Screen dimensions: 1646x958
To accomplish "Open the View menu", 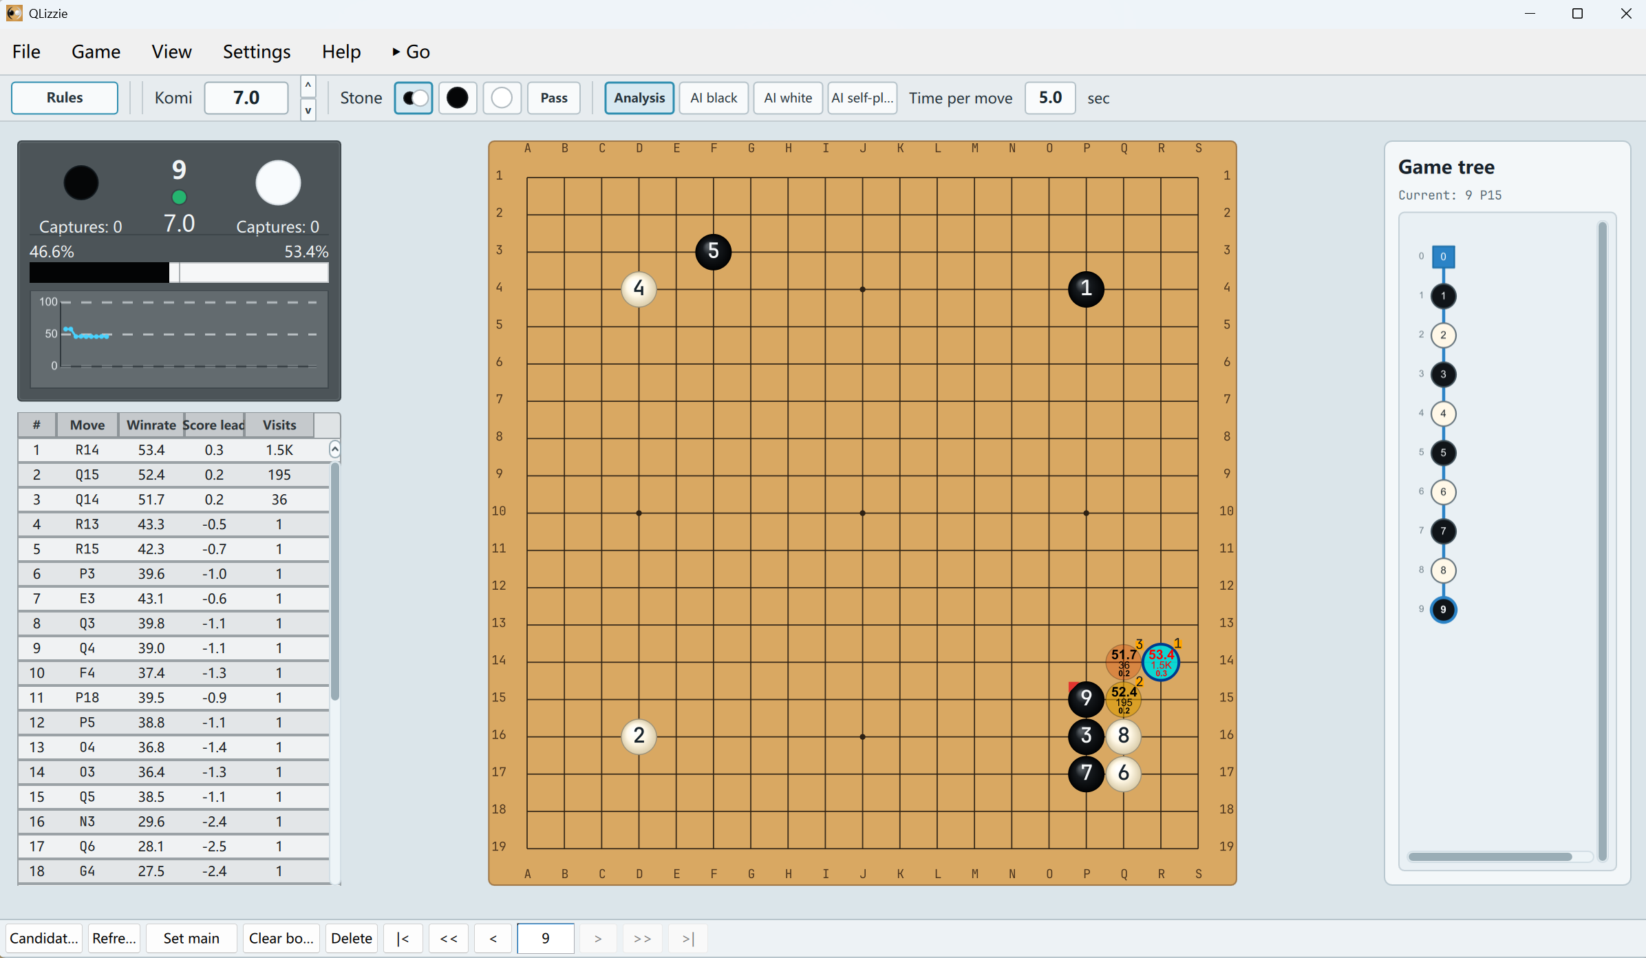I will [x=171, y=52].
